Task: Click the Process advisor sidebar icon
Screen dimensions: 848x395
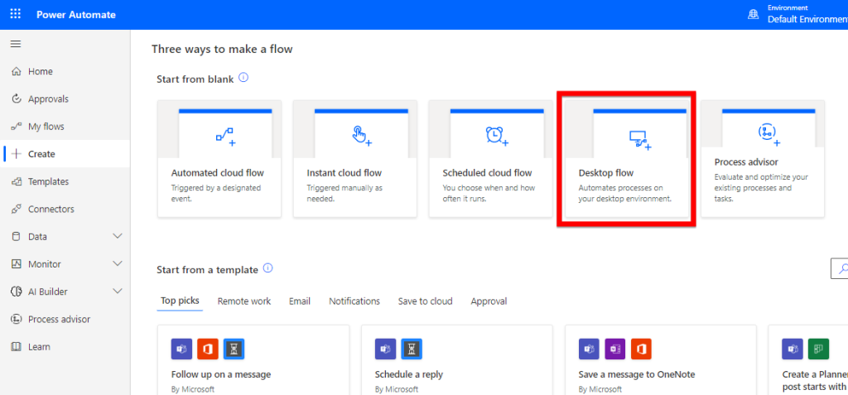Action: (x=17, y=320)
